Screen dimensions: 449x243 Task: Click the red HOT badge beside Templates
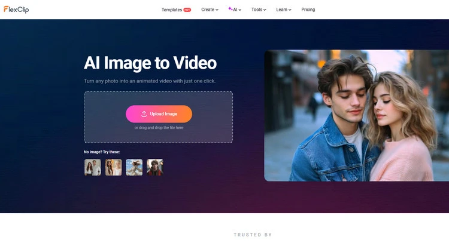coord(187,10)
